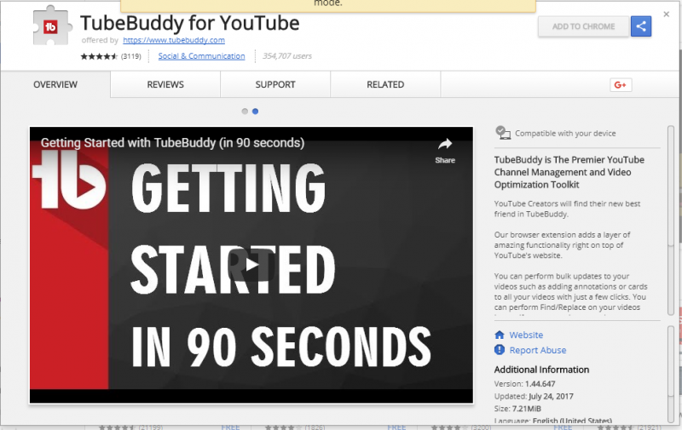This screenshot has width=682, height=430.
Task: Click the Size: 7.21MiB text
Action: tap(517, 408)
